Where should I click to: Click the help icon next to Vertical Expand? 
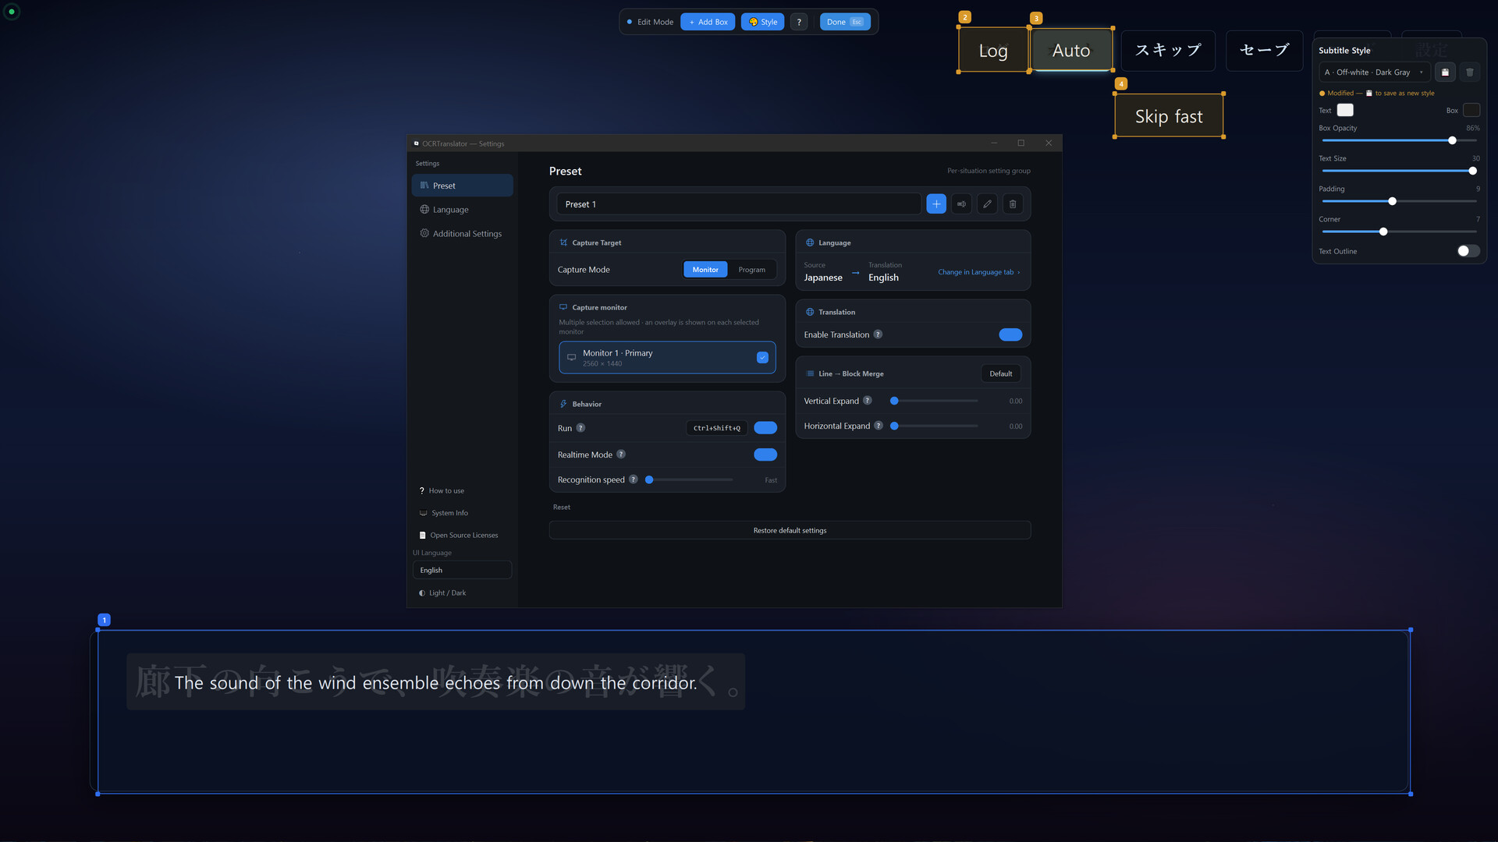867,401
